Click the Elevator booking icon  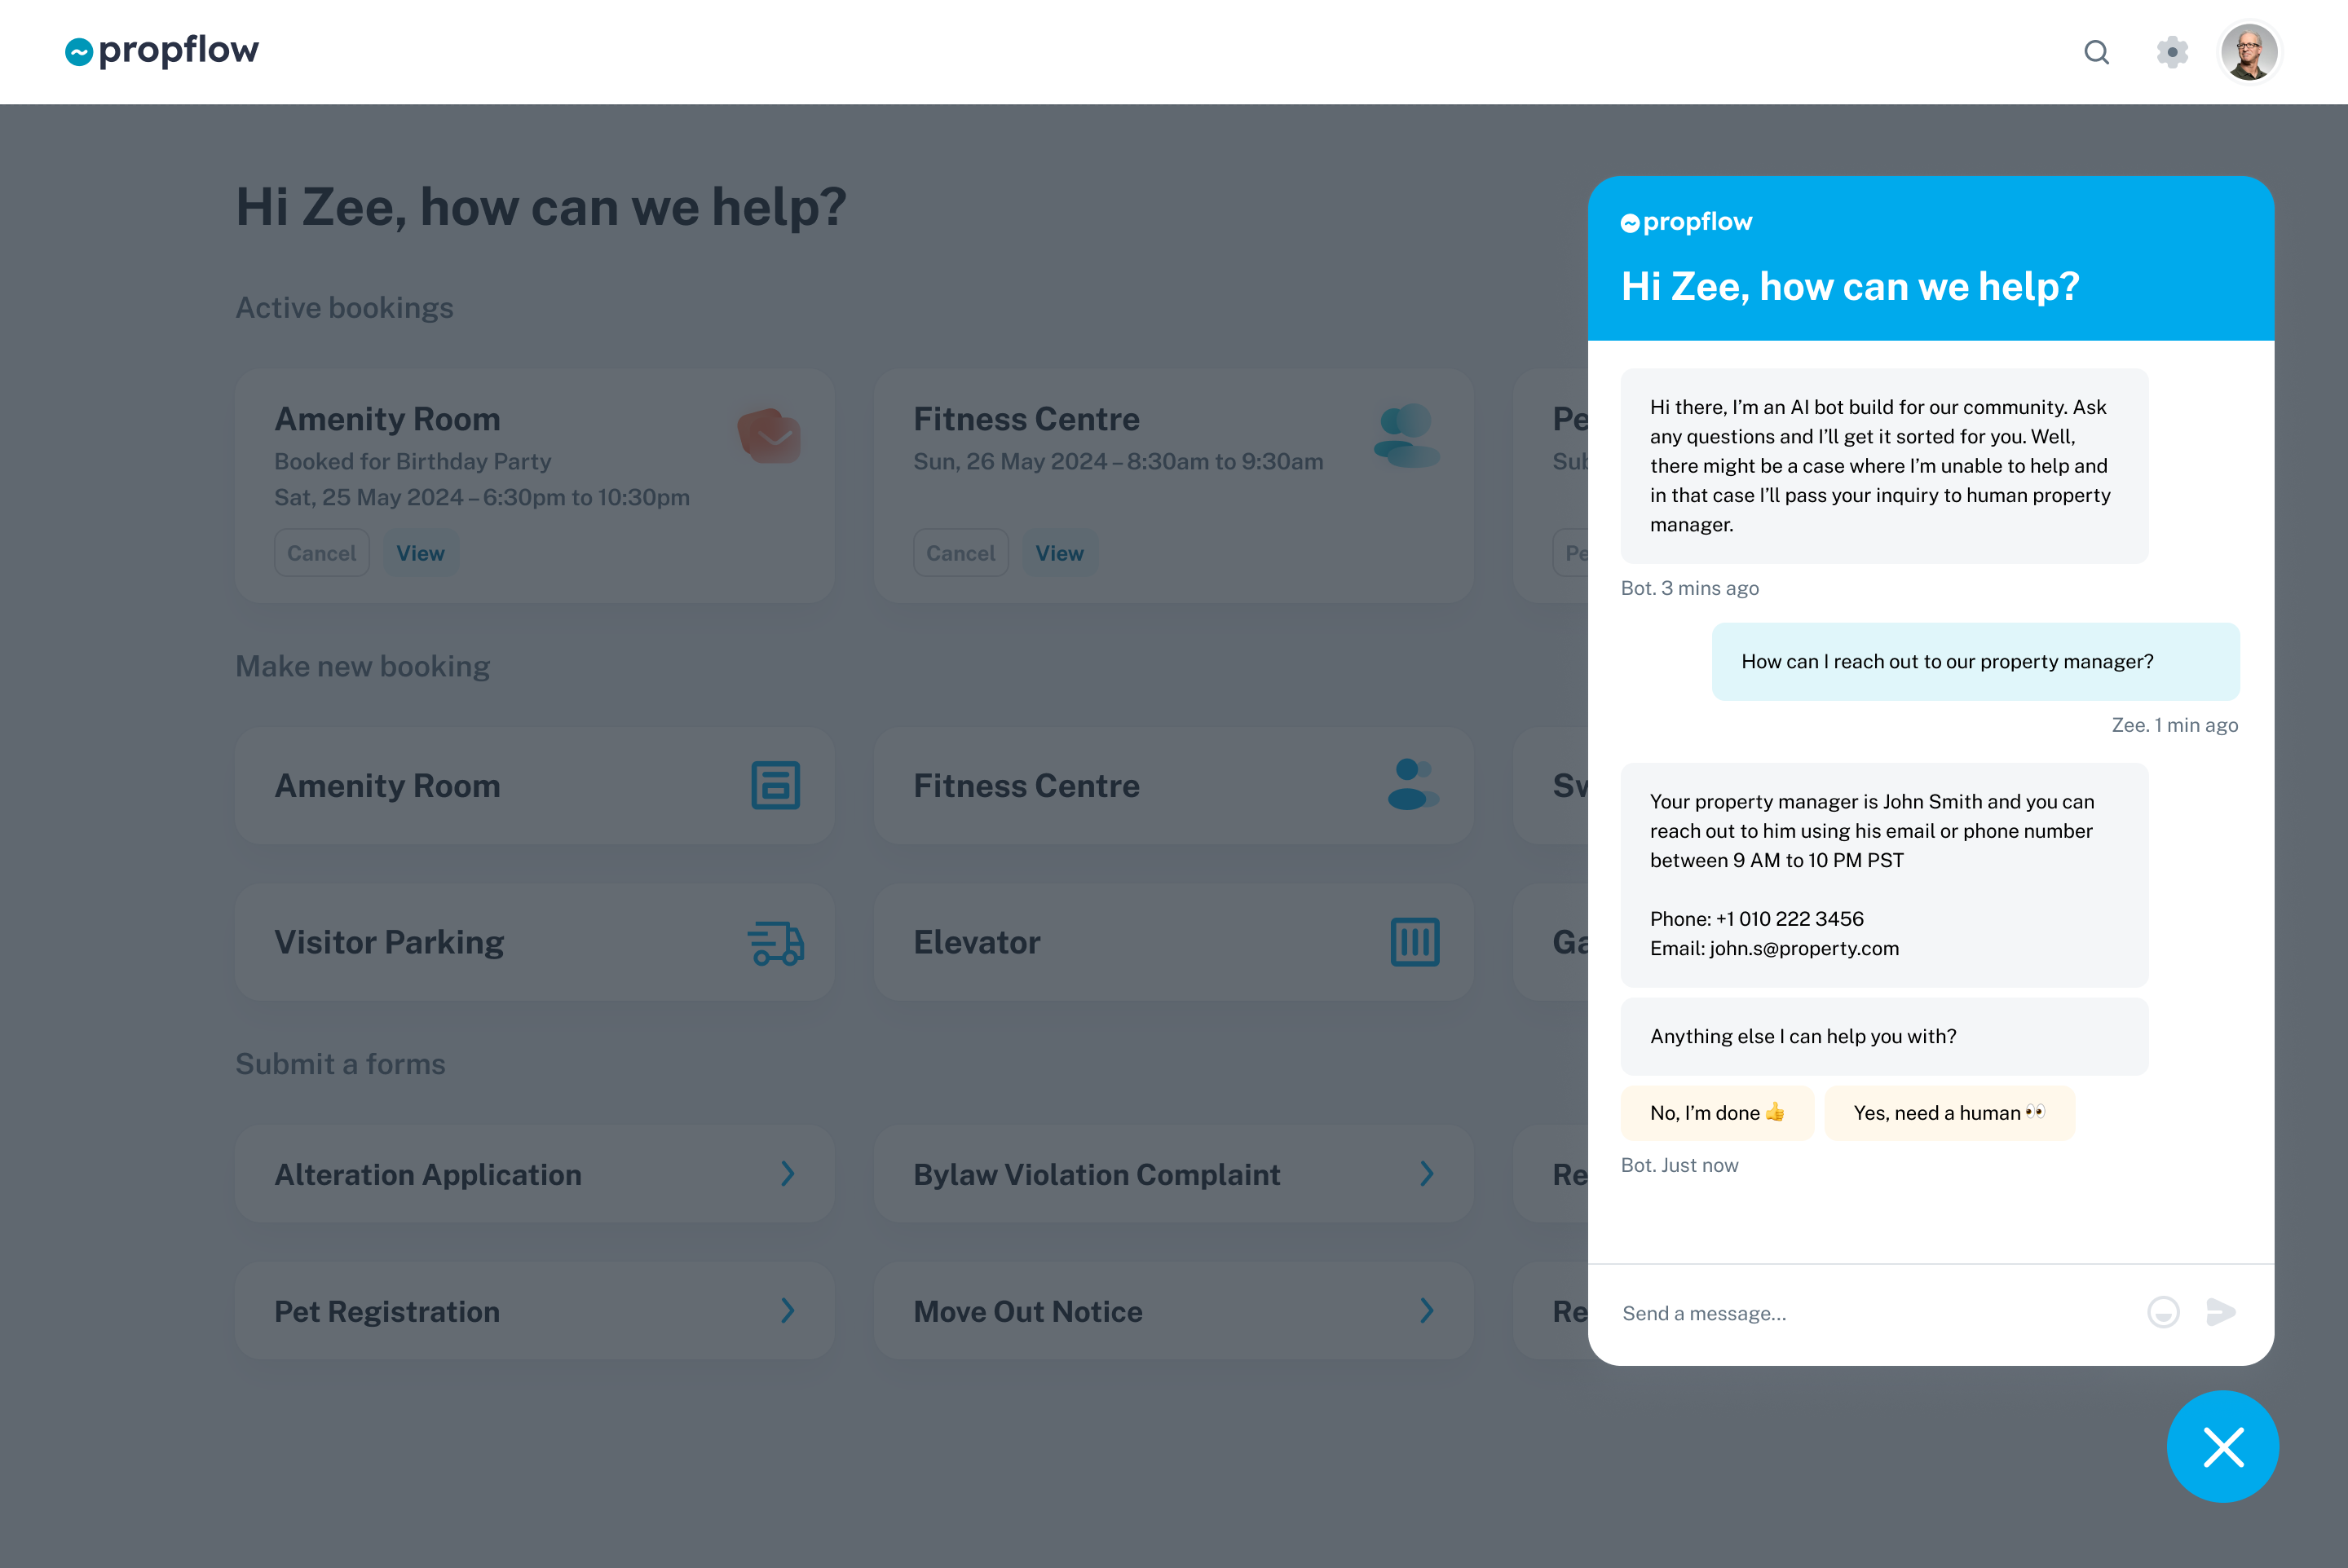pyautogui.click(x=1415, y=942)
